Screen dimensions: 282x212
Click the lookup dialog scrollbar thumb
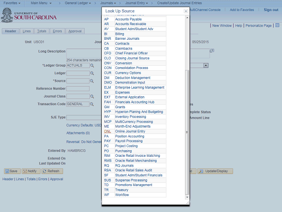[187, 132]
